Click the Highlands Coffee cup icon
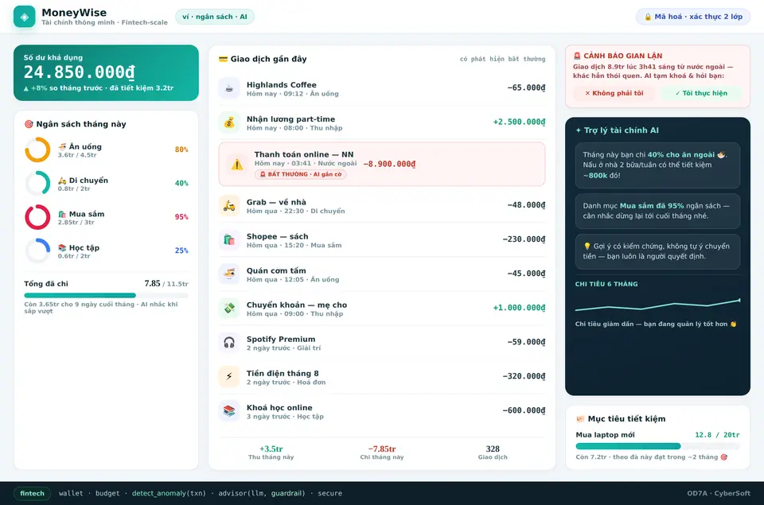Viewport: 764px width, 505px height. click(229, 88)
